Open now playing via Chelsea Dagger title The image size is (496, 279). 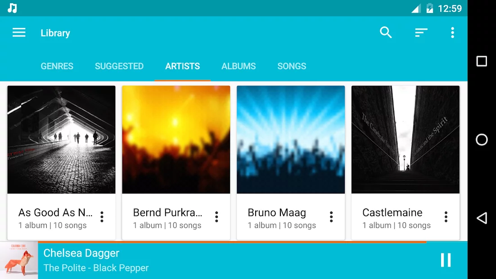tap(81, 253)
